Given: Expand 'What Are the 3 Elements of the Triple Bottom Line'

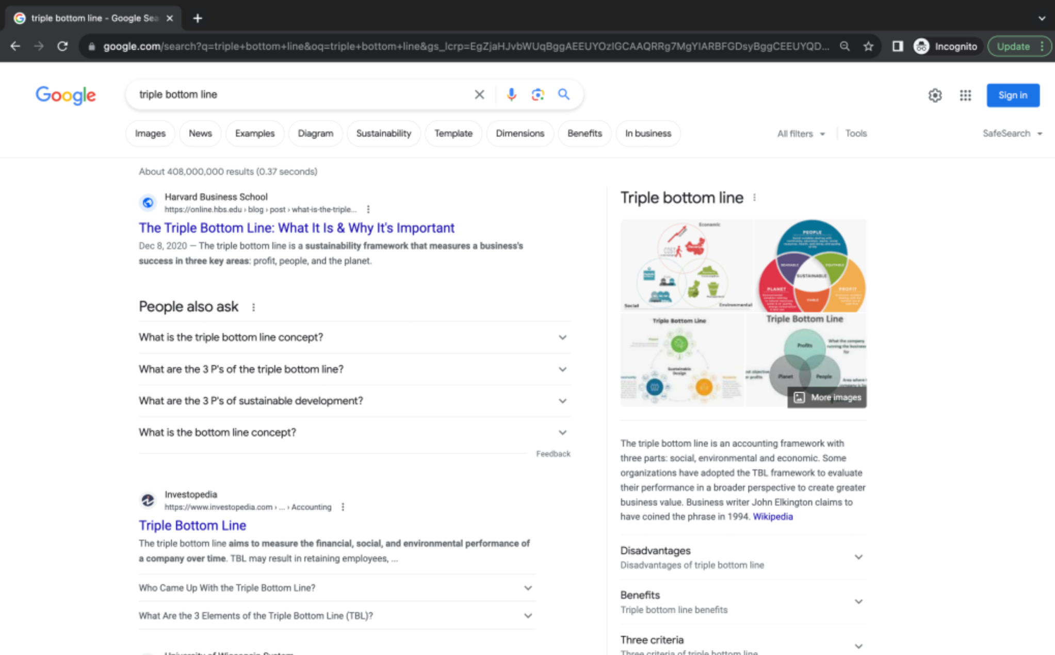Looking at the screenshot, I should tap(337, 616).
